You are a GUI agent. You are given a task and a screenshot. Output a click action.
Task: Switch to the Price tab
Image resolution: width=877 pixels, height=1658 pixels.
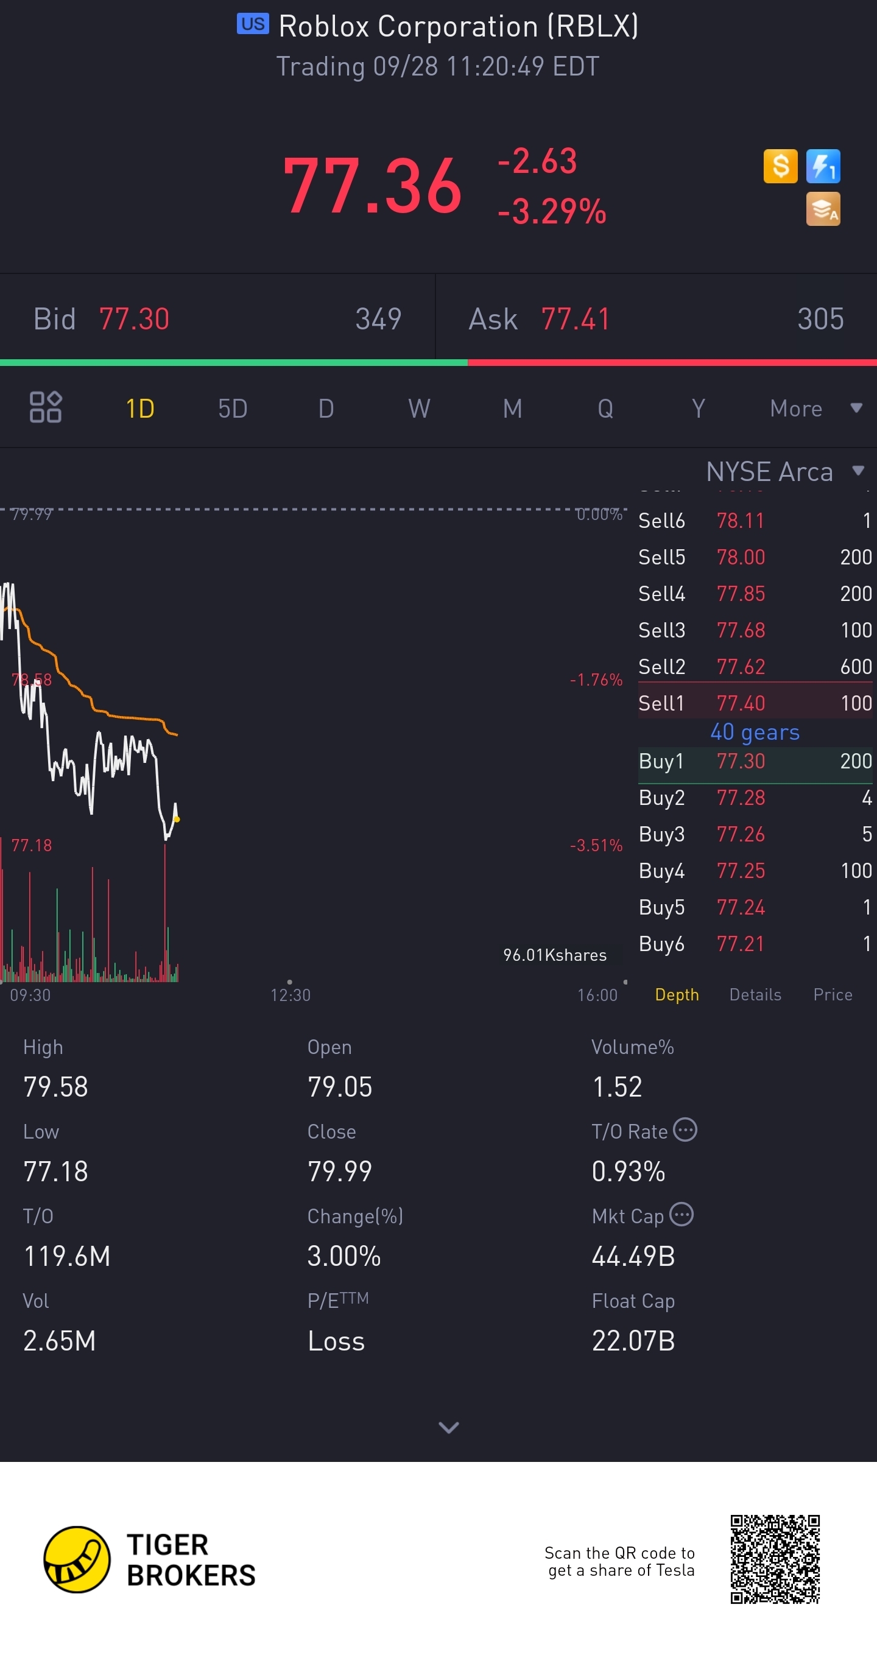click(x=833, y=994)
